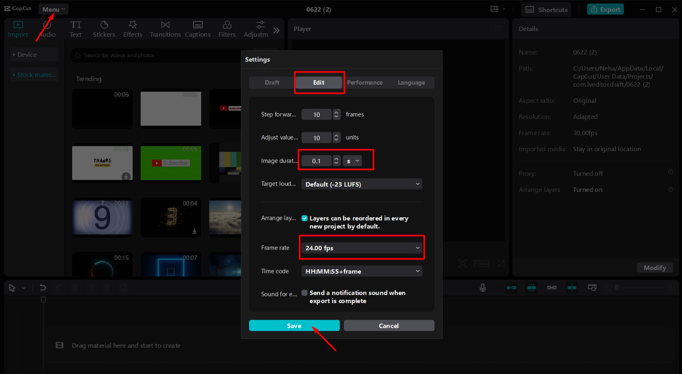Select Stock materials in media sidebar
Screen dimensions: 682x374
click(x=34, y=75)
